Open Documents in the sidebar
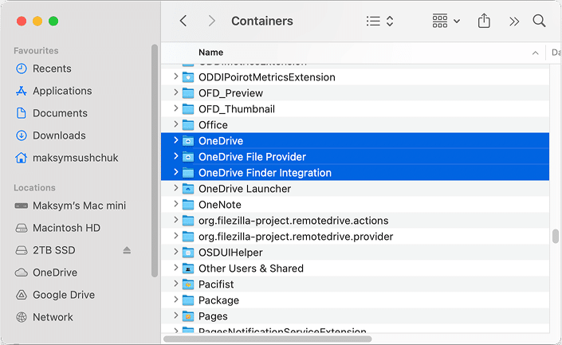 [x=60, y=113]
